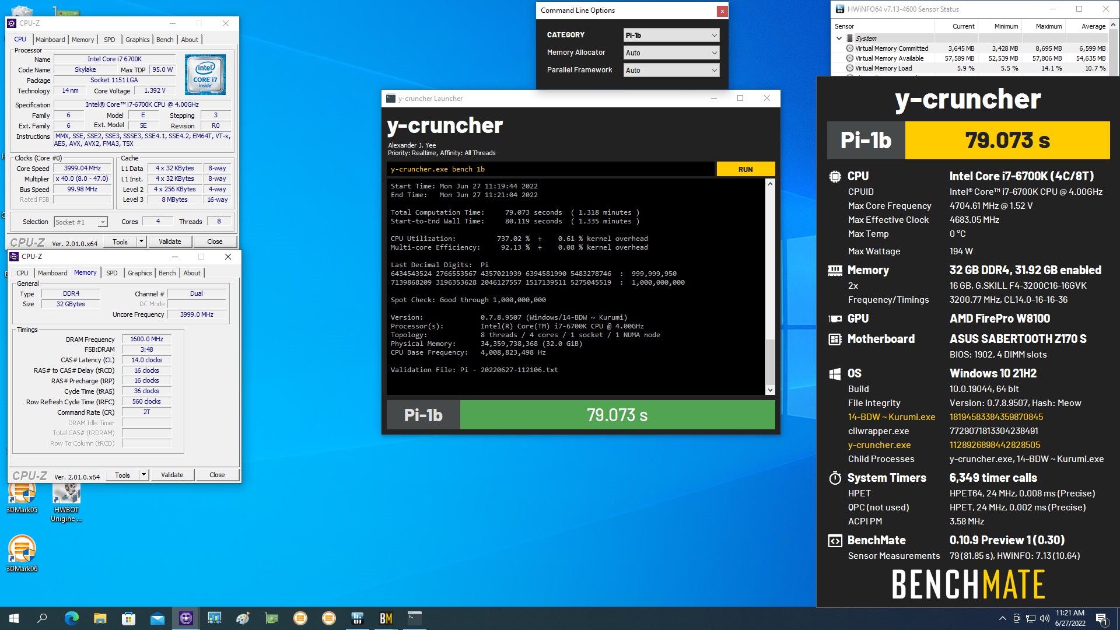The image size is (1120, 630).
Task: Open Bench tab in upper CPU-Z window
Action: 165,40
